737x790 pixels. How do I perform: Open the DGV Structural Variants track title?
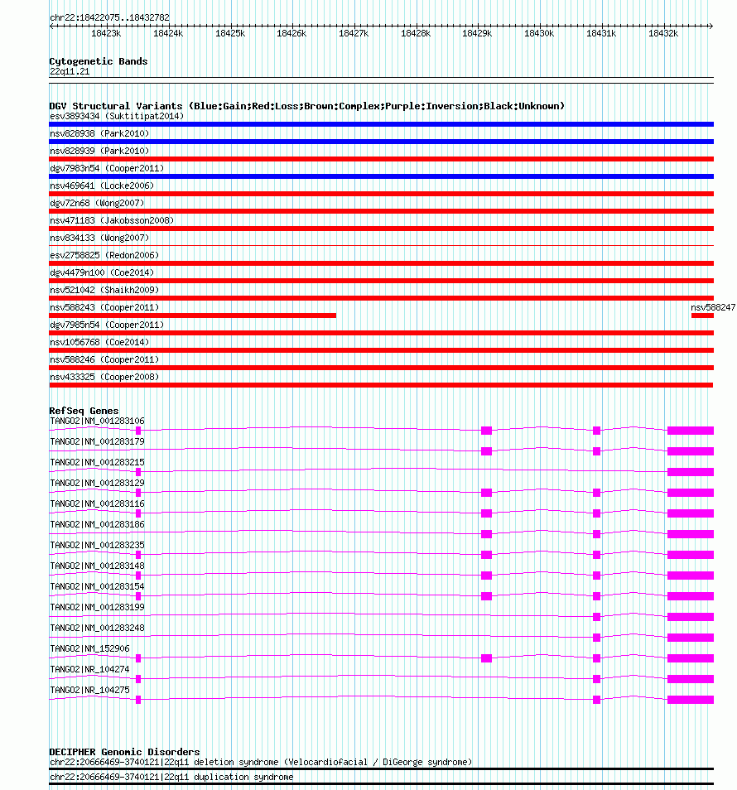coord(306,106)
